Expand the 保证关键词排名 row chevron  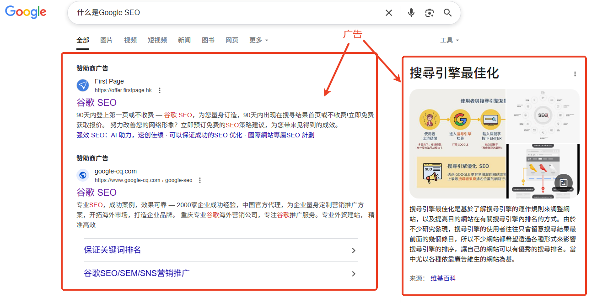coord(354,251)
